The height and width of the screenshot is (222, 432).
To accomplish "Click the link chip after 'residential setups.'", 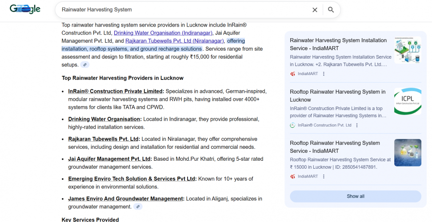I will click(x=85, y=65).
